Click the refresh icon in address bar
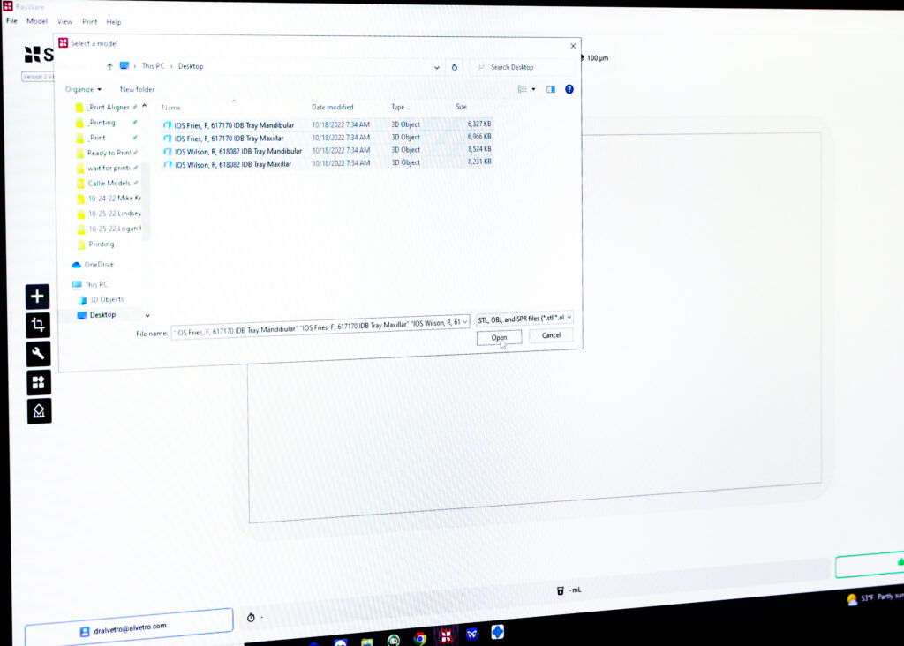Viewport: 904px width, 646px height. 455,67
